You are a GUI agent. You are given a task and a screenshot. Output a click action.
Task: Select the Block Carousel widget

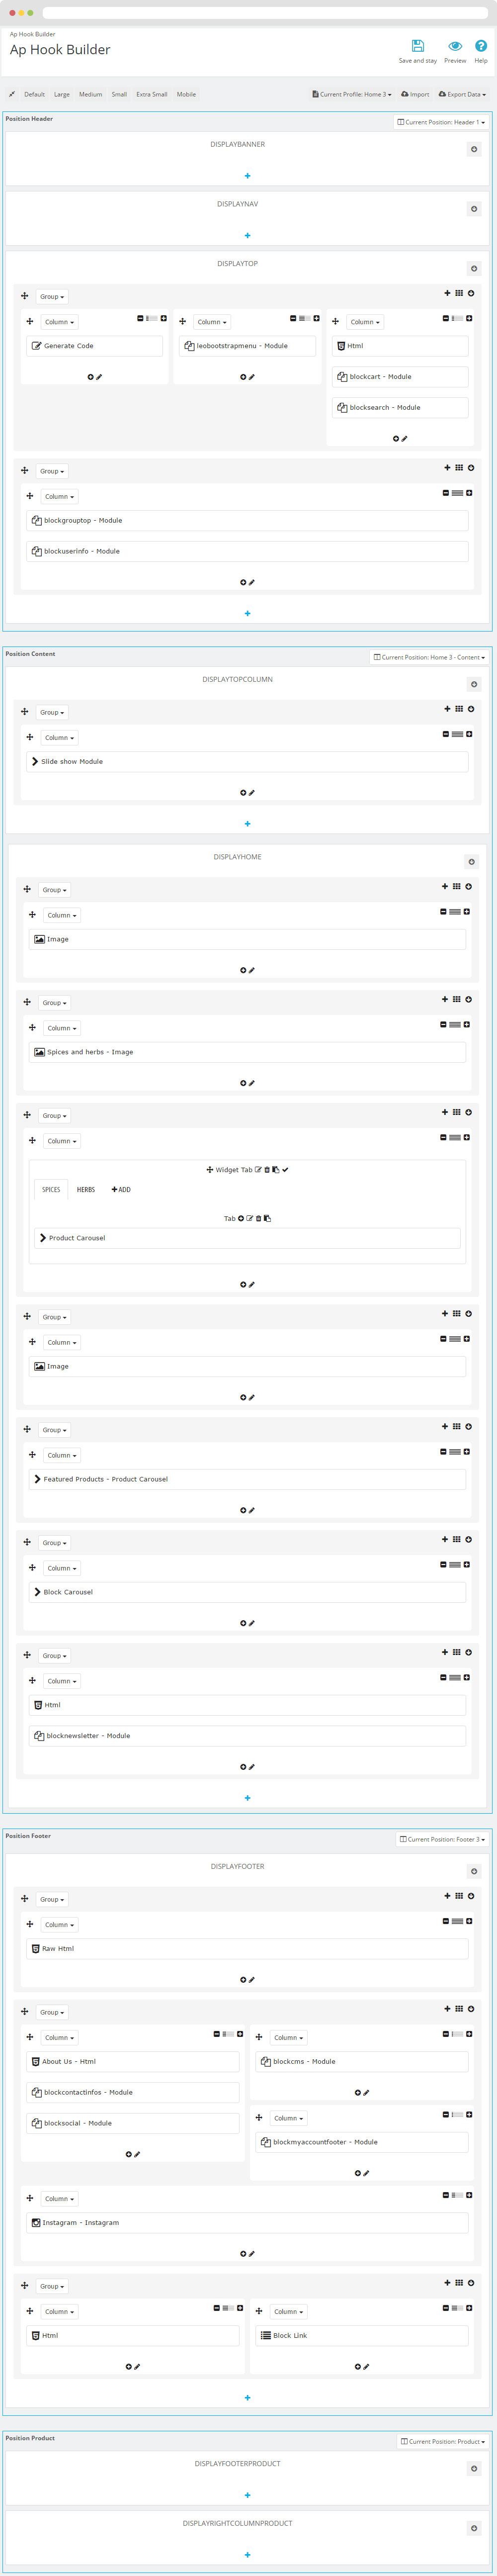(x=247, y=1592)
